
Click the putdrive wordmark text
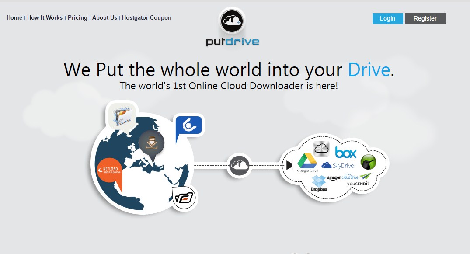point(232,42)
